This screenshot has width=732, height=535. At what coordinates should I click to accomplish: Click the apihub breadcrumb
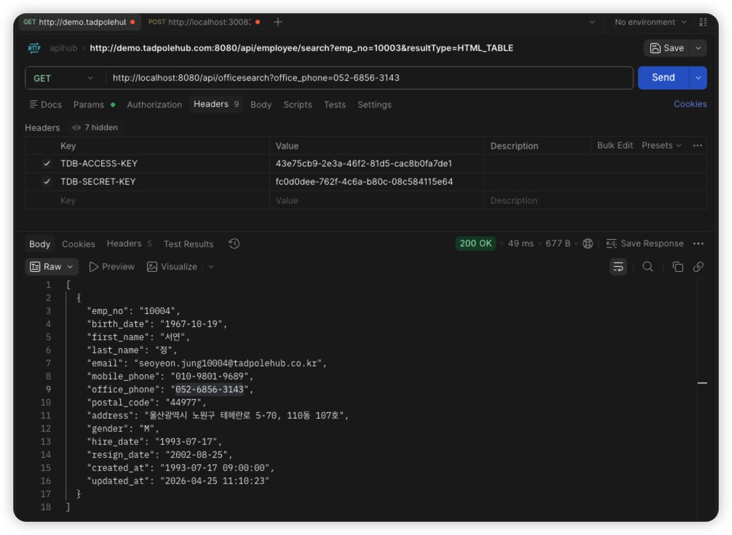click(x=63, y=48)
